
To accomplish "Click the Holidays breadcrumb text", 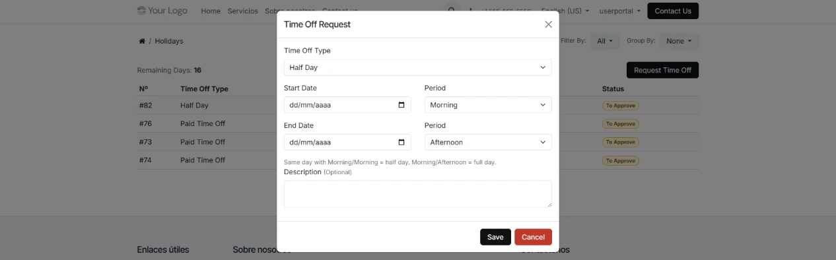I will coord(169,41).
